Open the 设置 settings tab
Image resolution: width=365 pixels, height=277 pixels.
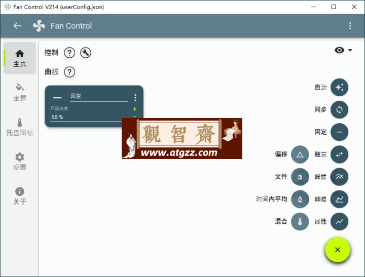pyautogui.click(x=20, y=162)
